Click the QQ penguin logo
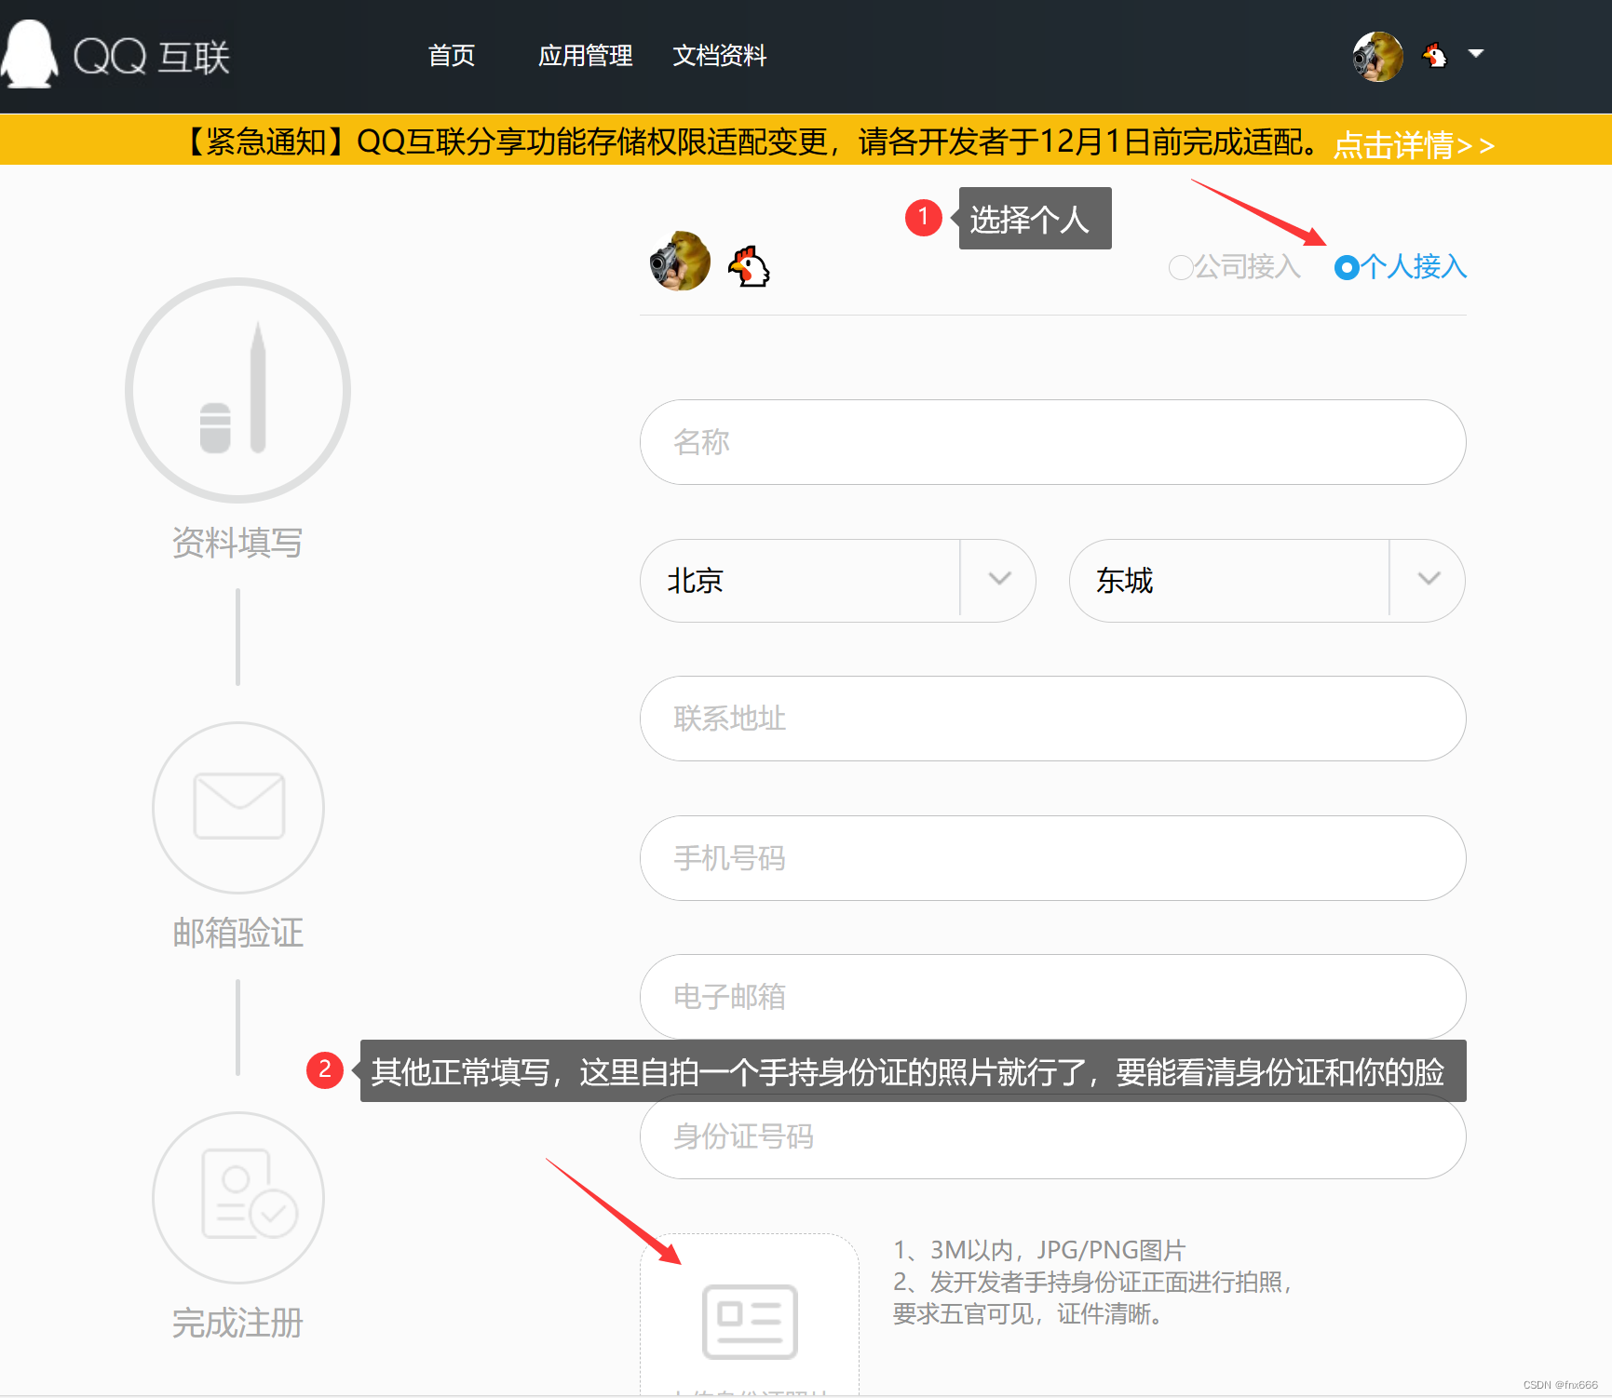Viewport: 1612px width, 1398px height. (30, 54)
